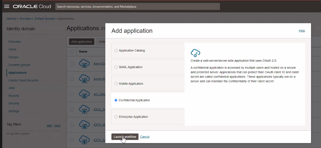This screenshot has height=148, width=321.
Task: Click the search resources and services field
Action: [137, 6]
